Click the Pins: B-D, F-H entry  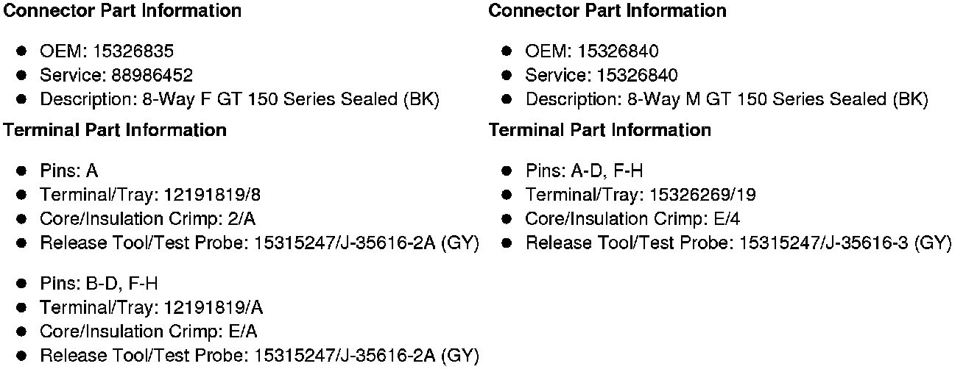point(99,284)
